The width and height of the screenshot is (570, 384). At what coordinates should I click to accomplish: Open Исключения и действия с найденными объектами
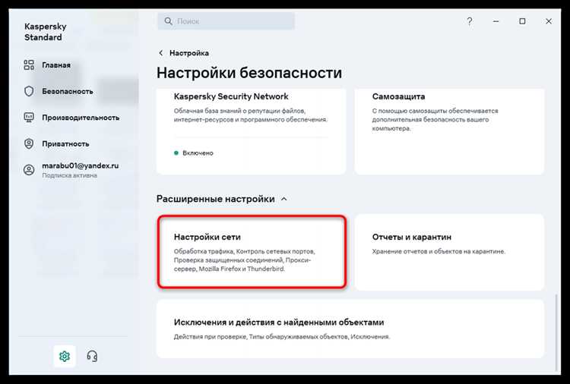350,329
